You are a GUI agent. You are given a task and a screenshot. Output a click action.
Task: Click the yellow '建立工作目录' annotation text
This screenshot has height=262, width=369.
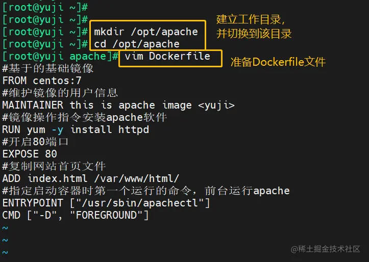251,20
